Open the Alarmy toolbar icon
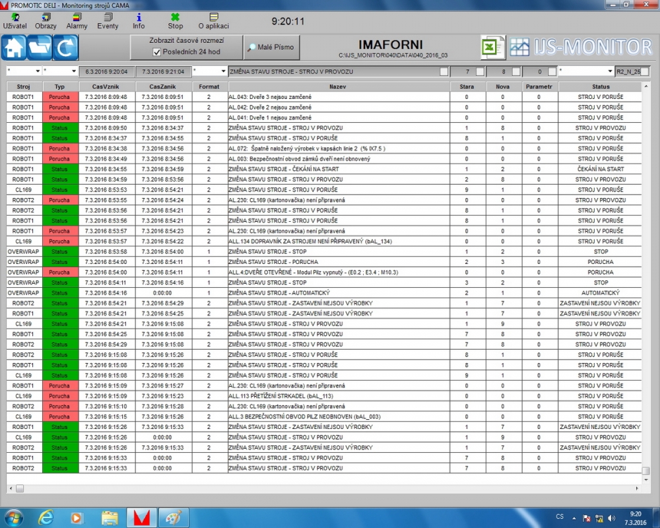The height and width of the screenshot is (528, 660). coord(77,21)
